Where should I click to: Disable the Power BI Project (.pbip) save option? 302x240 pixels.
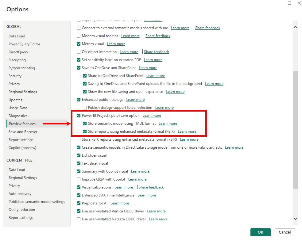[79, 115]
